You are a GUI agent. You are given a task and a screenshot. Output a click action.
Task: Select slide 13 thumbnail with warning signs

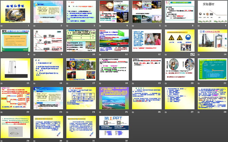(x=180, y=41)
